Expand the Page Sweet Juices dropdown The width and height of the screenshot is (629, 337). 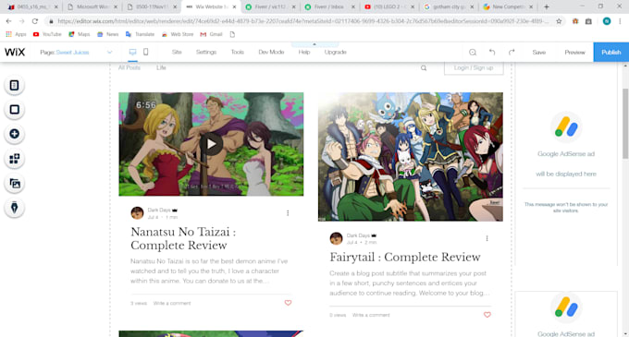pos(109,53)
